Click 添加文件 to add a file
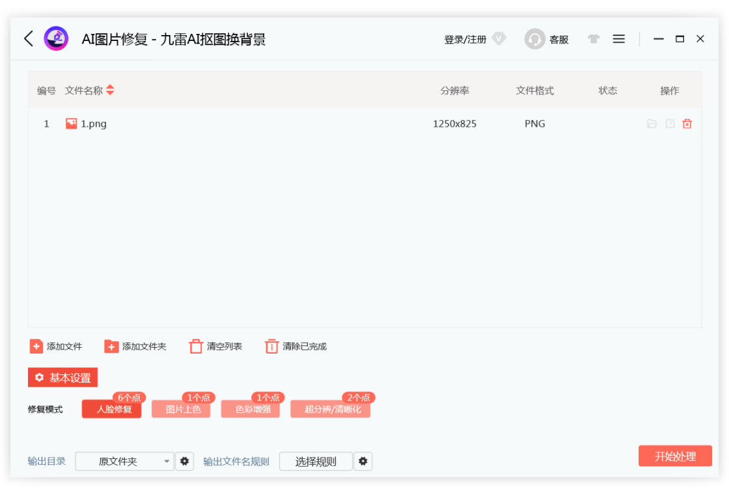Viewport: 729px width, 494px height. pos(56,346)
